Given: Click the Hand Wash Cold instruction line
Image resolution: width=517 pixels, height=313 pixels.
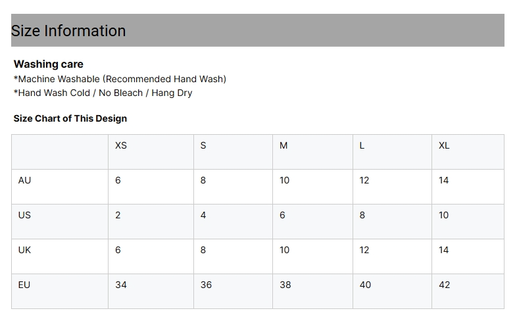Looking at the screenshot, I should 103,93.
